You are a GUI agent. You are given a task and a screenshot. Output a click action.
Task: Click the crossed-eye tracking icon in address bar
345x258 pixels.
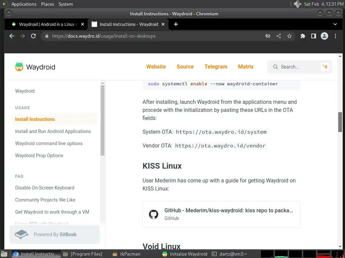pyautogui.click(x=268, y=36)
